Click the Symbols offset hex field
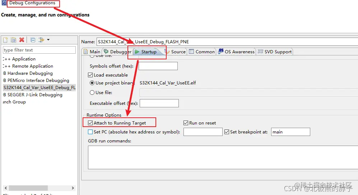The image size is (358, 195). pos(158,66)
